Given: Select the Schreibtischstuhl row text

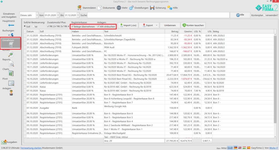Looking at the screenshot, I should (113, 36).
